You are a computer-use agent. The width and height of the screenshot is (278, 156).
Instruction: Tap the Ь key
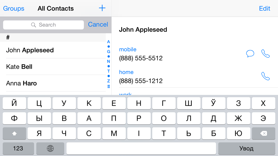coord(189,133)
